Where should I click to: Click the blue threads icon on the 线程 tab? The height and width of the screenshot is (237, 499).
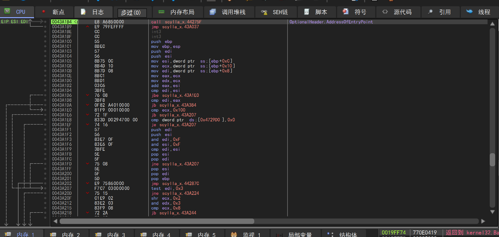pyautogui.click(x=469, y=11)
